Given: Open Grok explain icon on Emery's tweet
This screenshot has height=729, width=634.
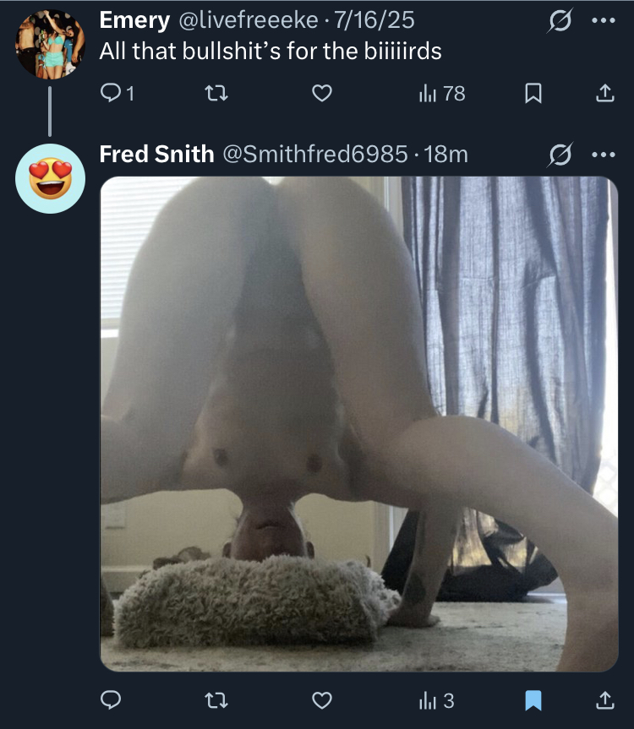Looking at the screenshot, I should point(560,20).
